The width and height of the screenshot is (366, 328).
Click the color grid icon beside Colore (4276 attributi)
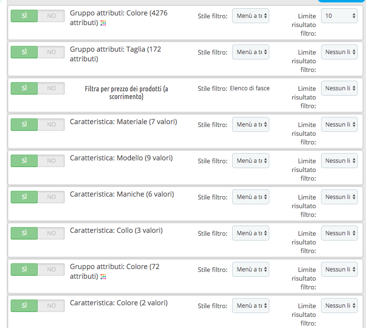[x=103, y=23]
